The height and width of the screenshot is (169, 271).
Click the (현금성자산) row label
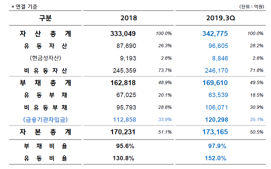pyautogui.click(x=46, y=58)
